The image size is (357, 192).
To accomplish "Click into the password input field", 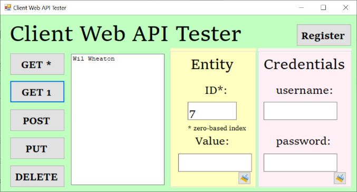I will click(300, 162).
